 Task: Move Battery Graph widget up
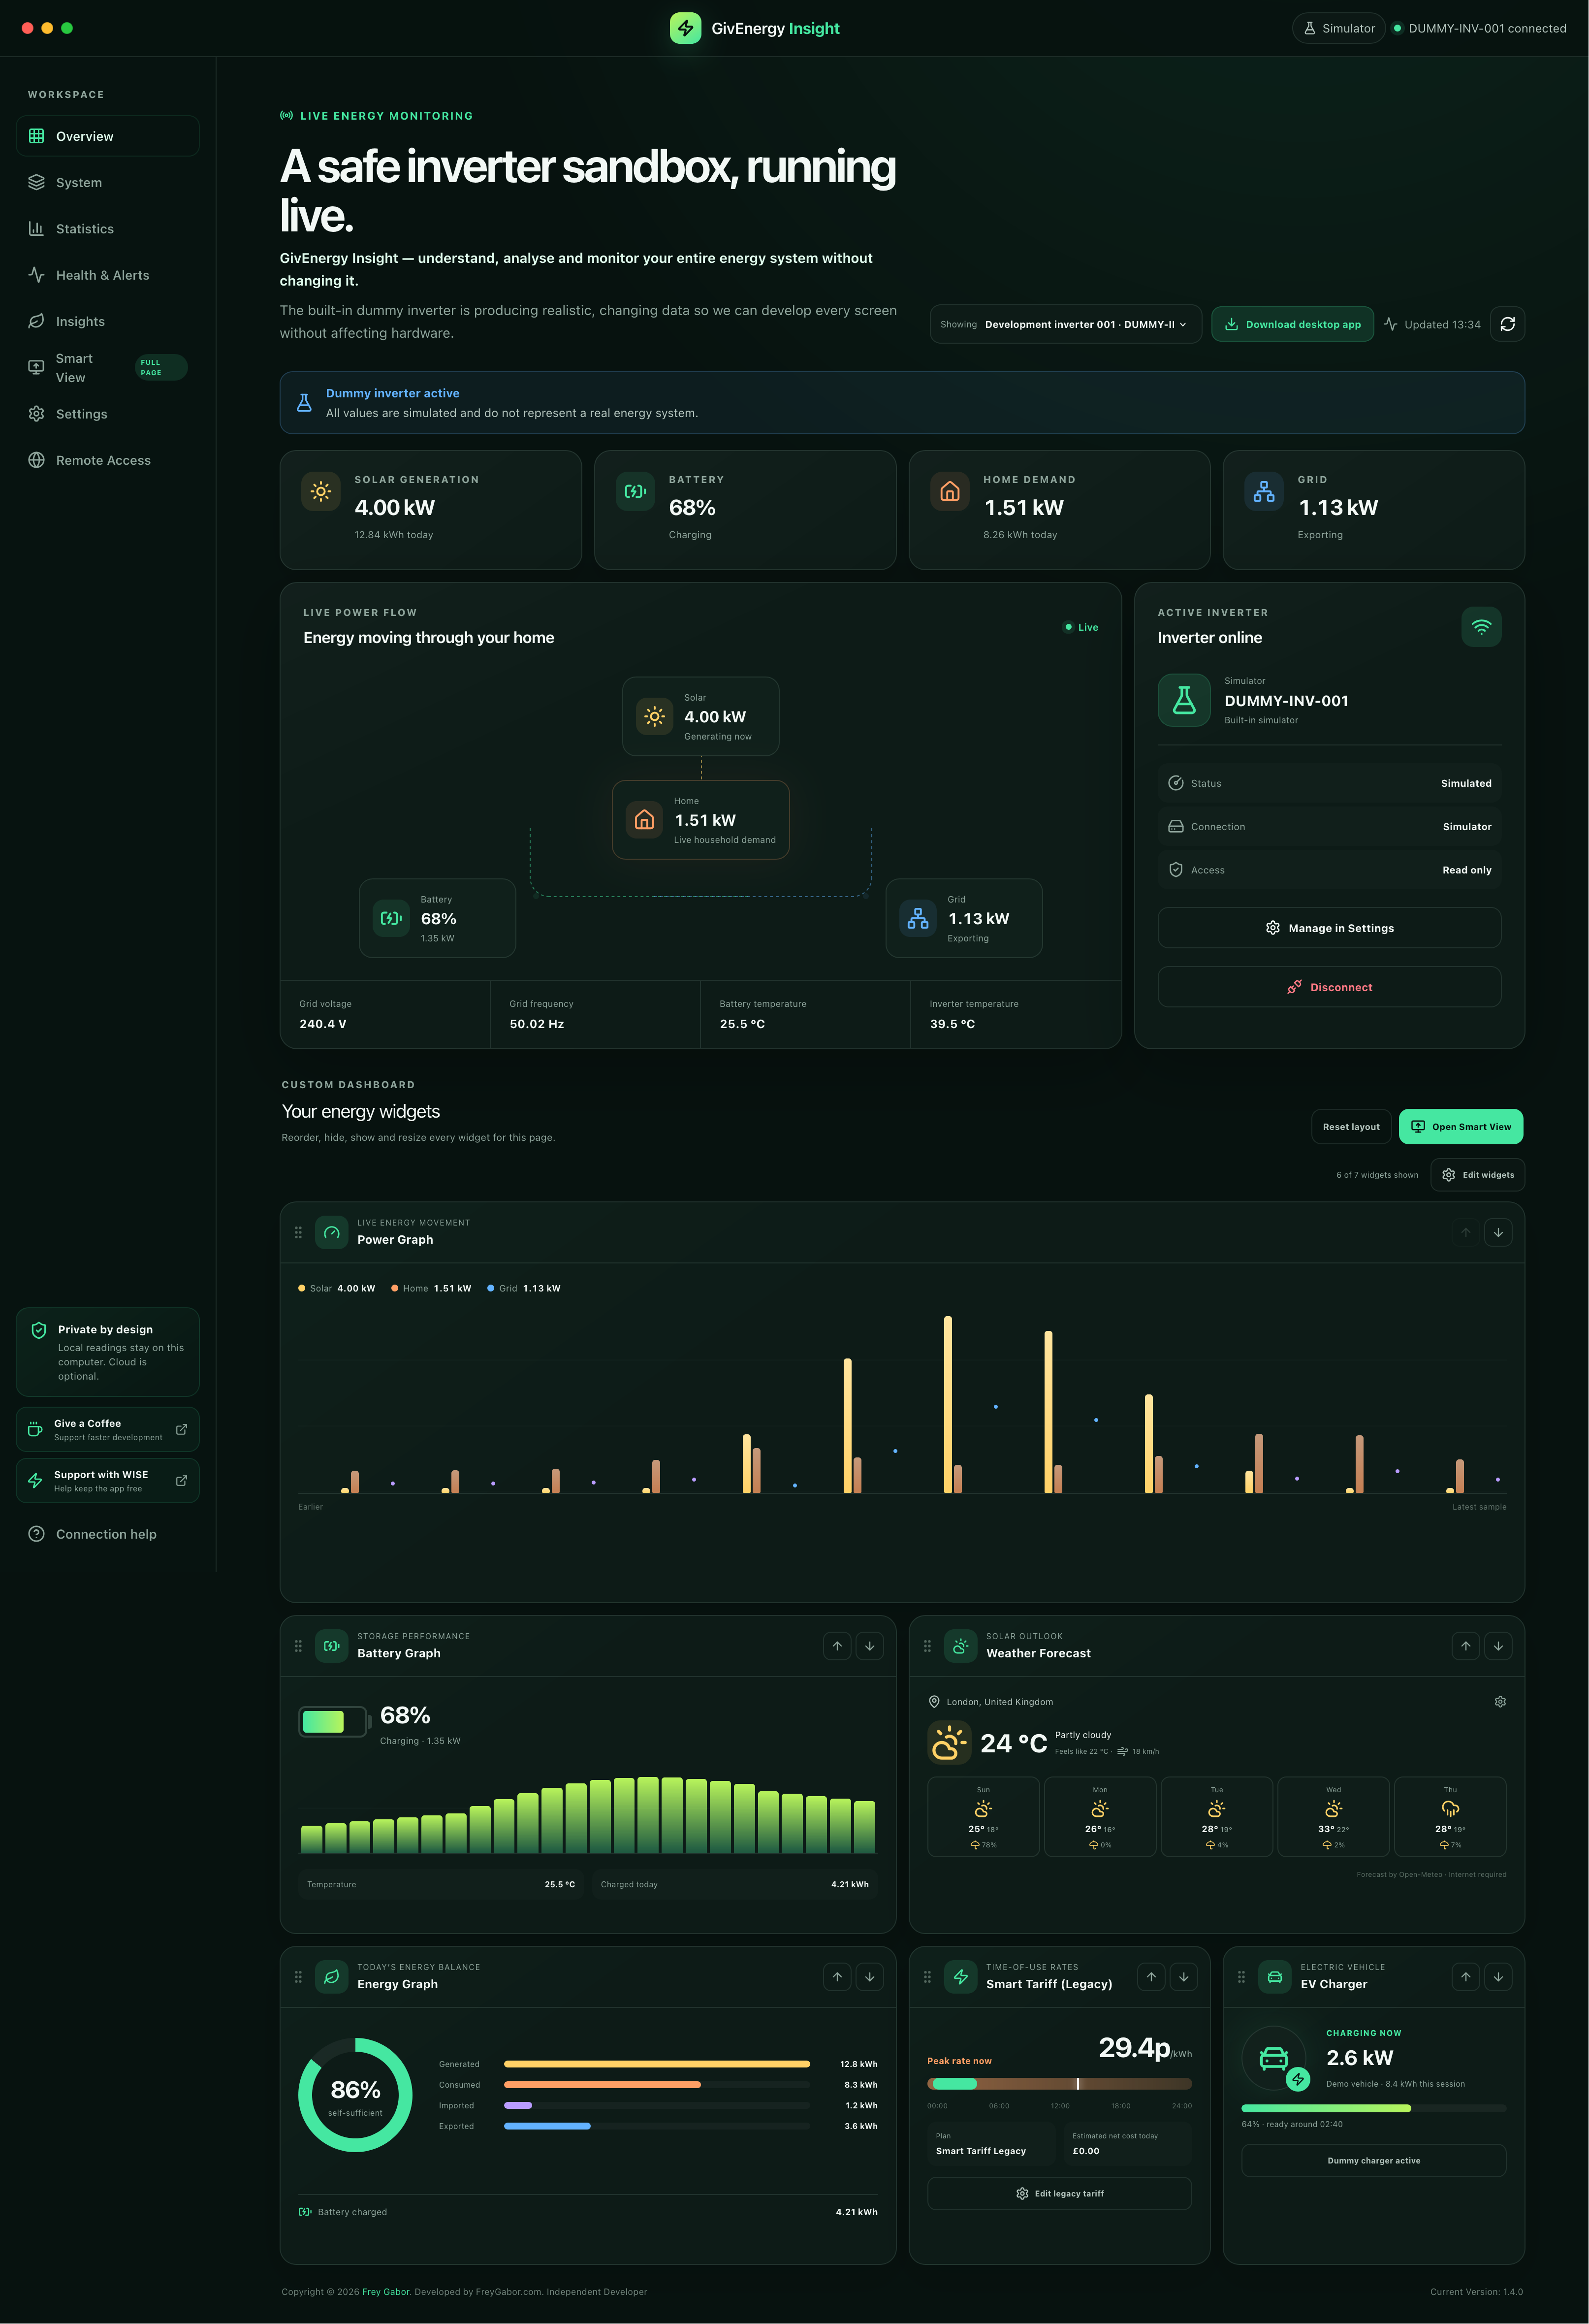pos(837,1646)
